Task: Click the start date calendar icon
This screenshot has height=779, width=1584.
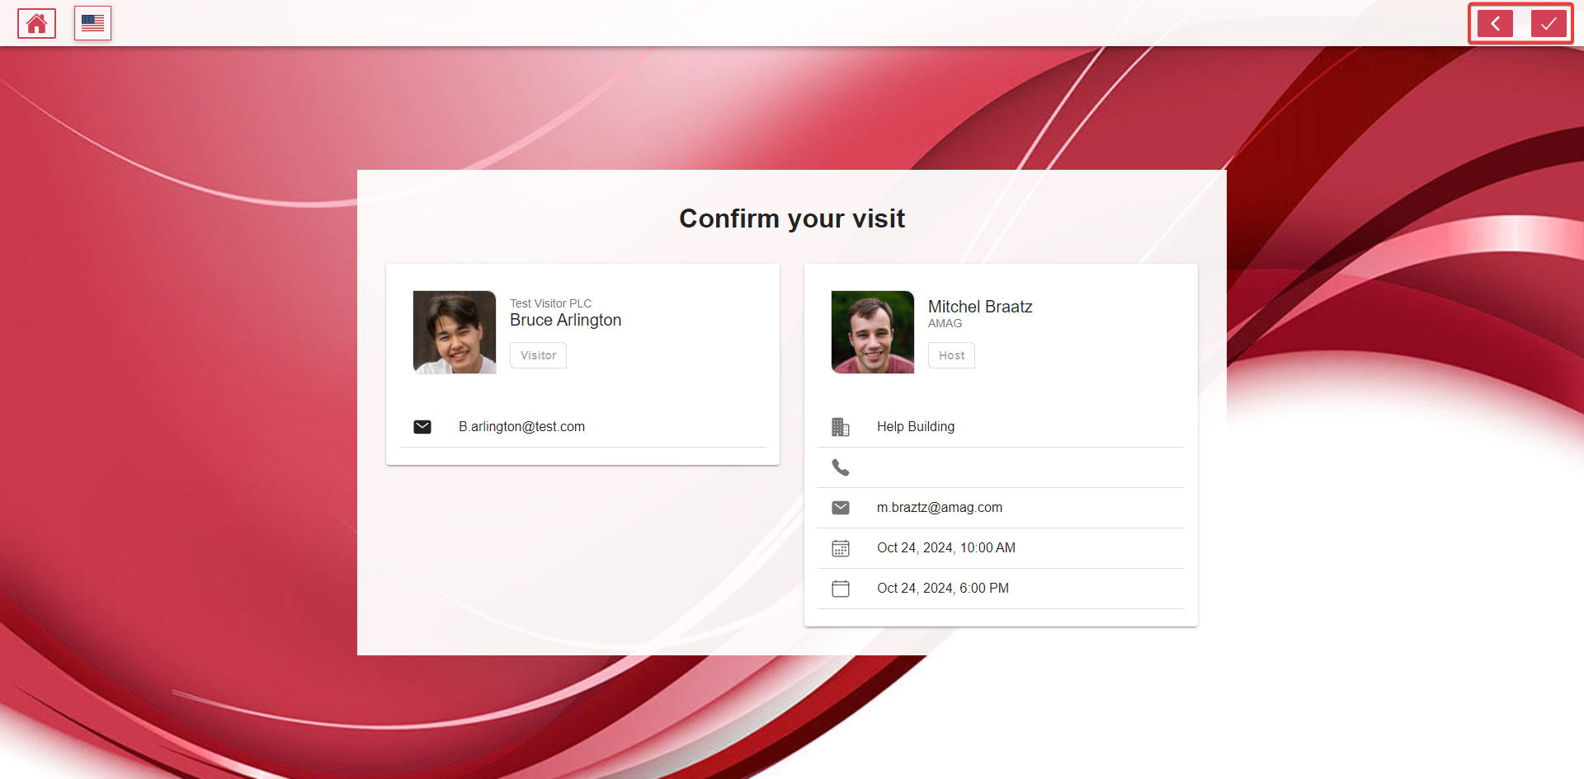Action: click(x=841, y=548)
